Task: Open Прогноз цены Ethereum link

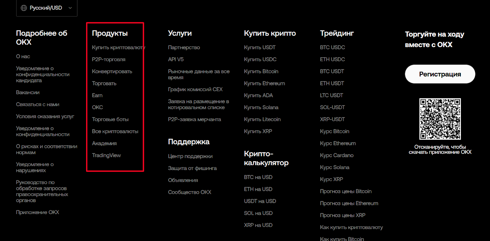Action: tap(349, 203)
